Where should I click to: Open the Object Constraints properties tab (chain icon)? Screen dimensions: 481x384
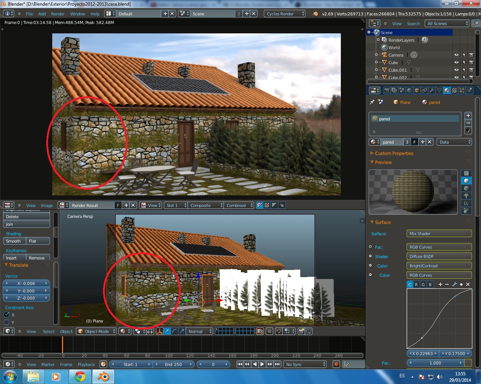tap(424, 90)
